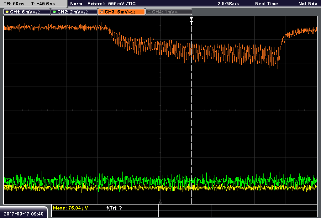Click the Mean: 75.04 µV measurement

(71, 208)
